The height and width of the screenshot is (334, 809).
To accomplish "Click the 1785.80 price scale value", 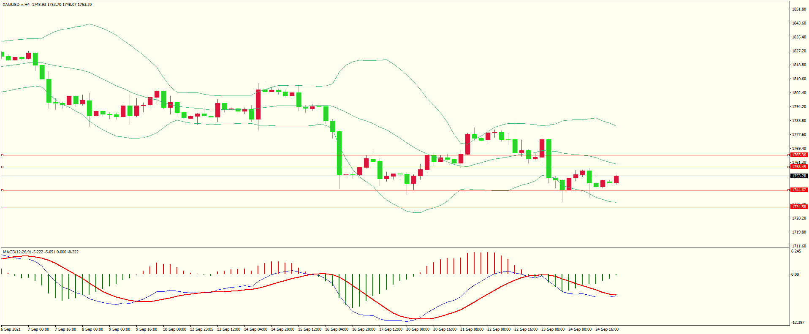I will (x=799, y=120).
